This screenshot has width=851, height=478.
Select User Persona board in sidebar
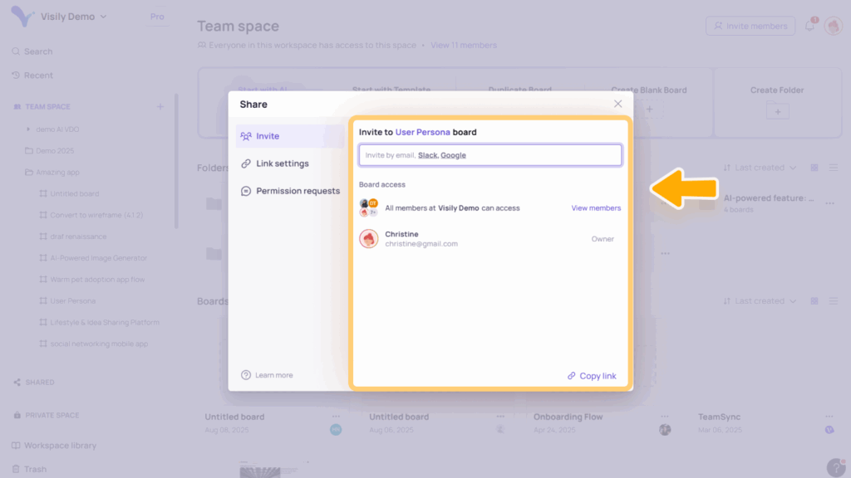point(72,301)
